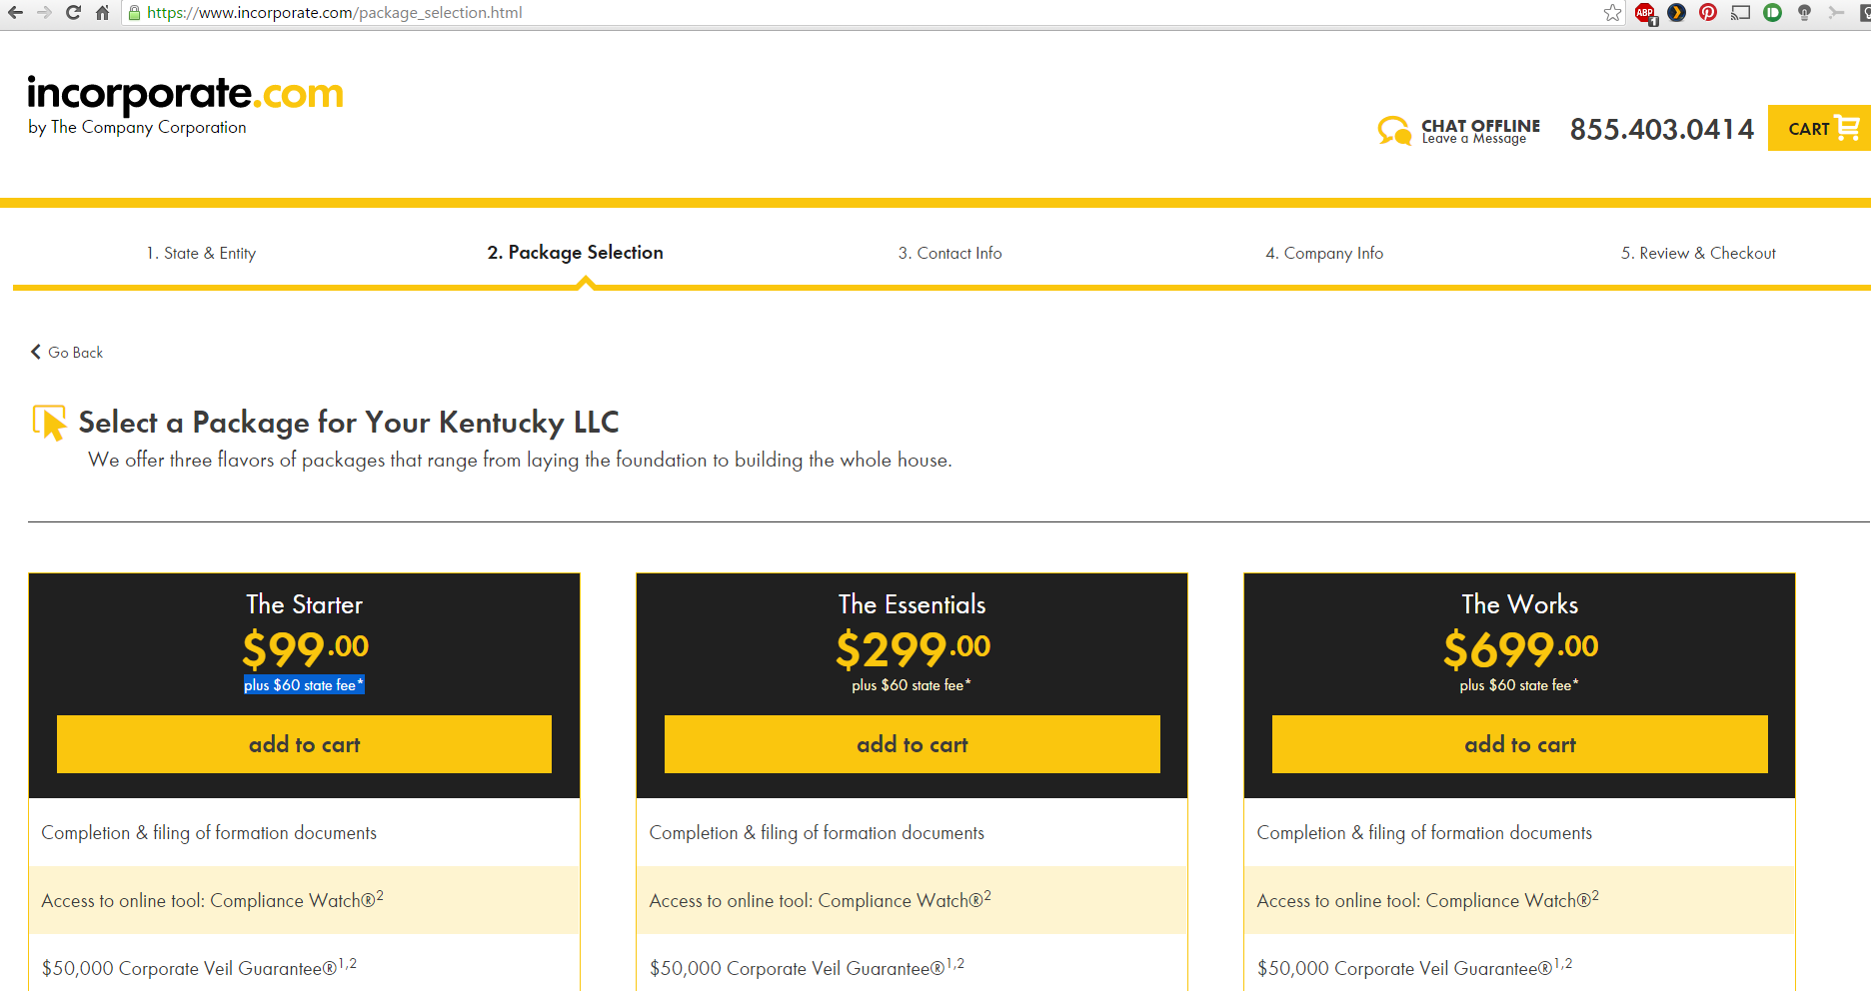This screenshot has width=1871, height=991.
Task: Click Starter's 'Completion & filing of formation documents'
Action: pos(209,832)
